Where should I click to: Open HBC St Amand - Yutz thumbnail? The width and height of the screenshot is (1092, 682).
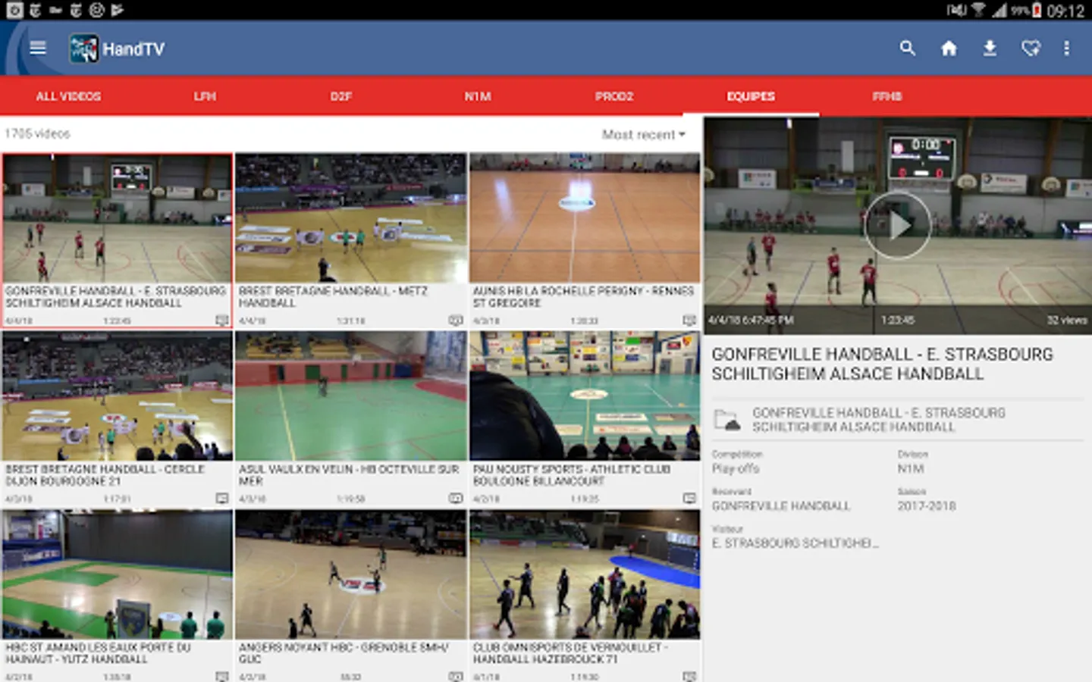[117, 574]
